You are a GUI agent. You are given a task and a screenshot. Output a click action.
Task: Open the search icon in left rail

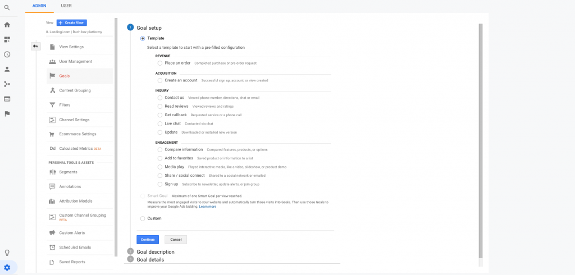tap(7, 8)
